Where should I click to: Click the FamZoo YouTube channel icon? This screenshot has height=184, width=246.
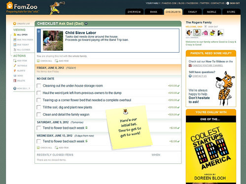coord(190,65)
